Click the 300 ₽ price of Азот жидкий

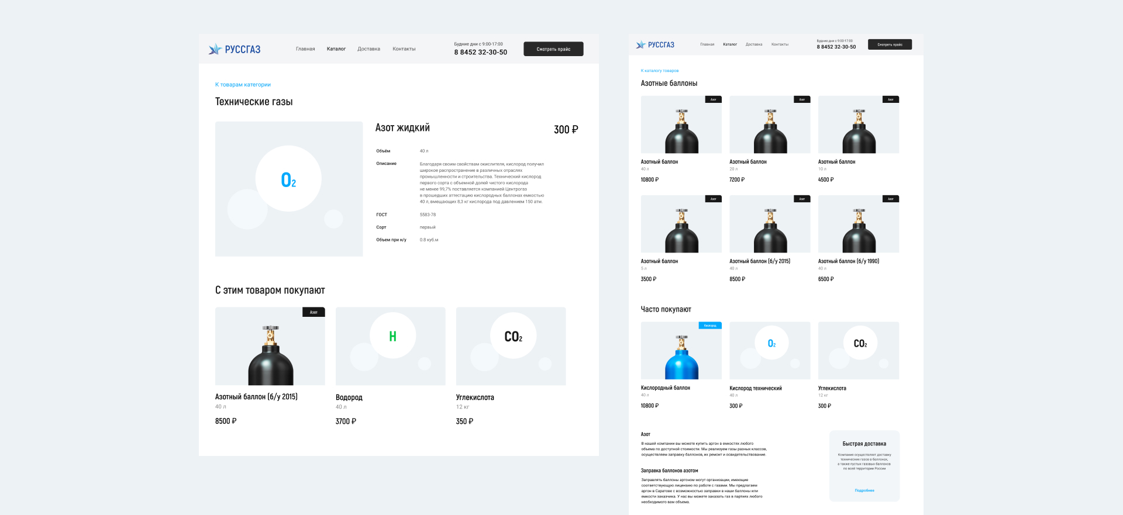point(566,130)
